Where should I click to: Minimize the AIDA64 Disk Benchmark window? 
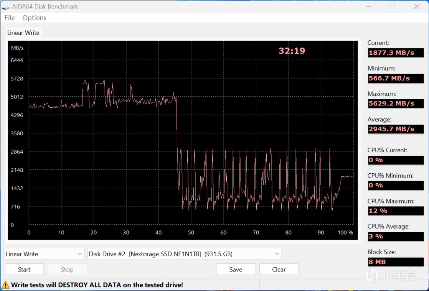coord(368,7)
